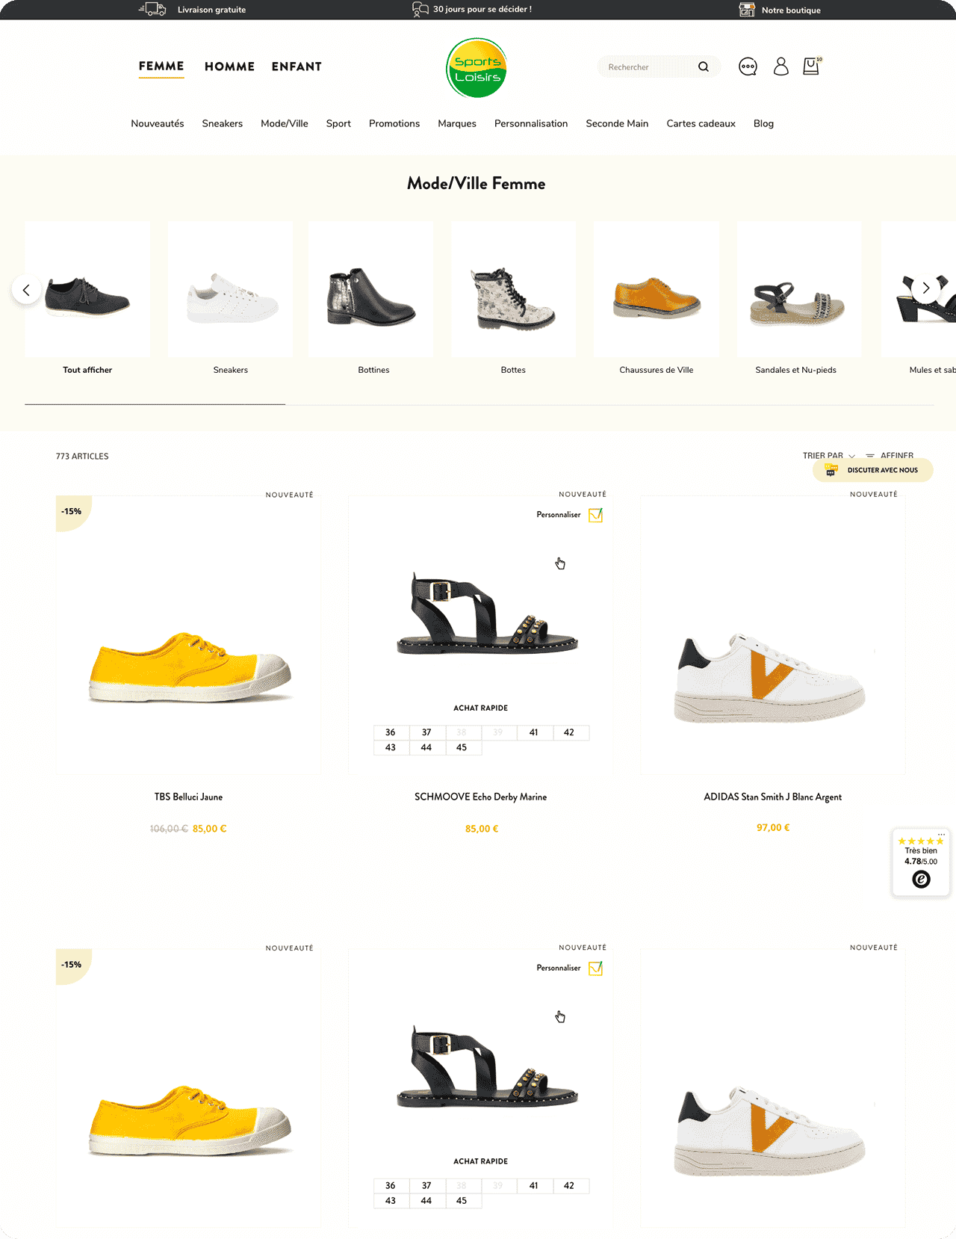Select size 37 in first sandal's sizes
Viewport: 956px width, 1239px height.
426,732
